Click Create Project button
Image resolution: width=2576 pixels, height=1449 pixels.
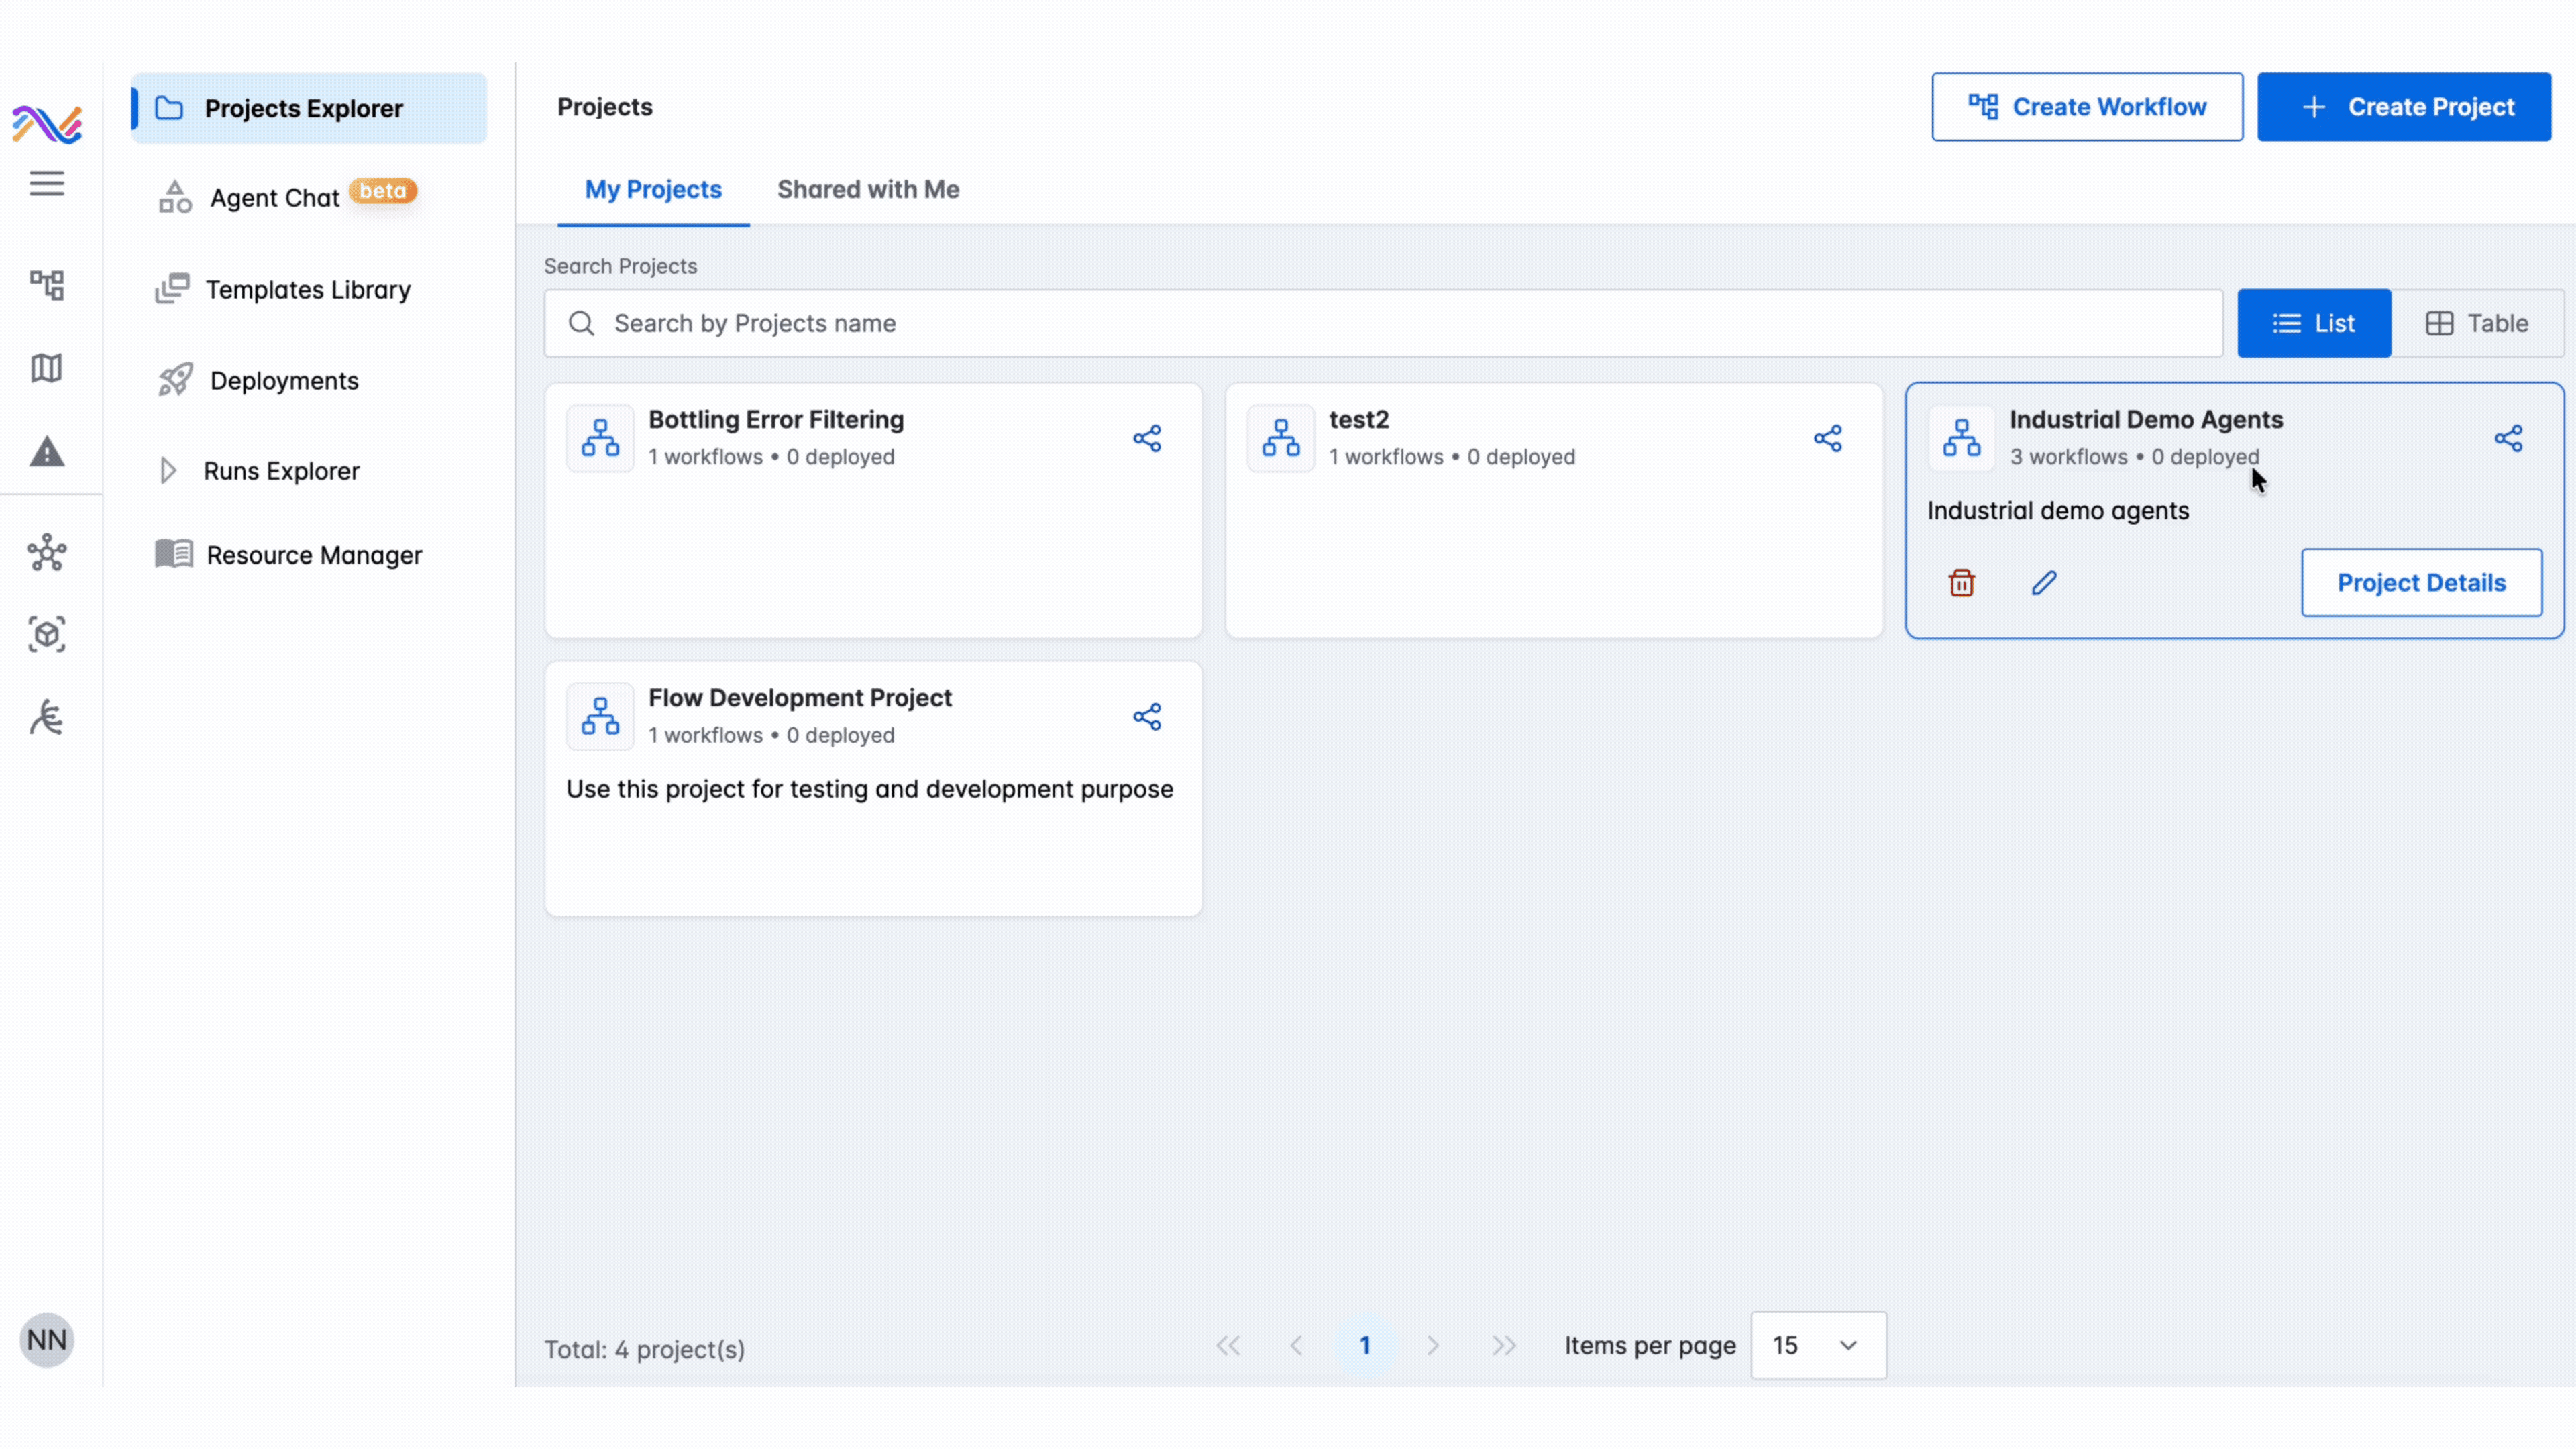[x=2403, y=107]
